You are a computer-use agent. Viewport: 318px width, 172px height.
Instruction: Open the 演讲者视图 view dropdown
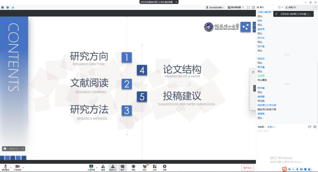235,7
